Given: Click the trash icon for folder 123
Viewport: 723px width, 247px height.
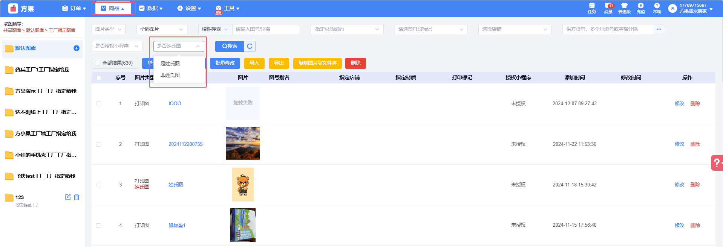Looking at the screenshot, I should (x=77, y=197).
